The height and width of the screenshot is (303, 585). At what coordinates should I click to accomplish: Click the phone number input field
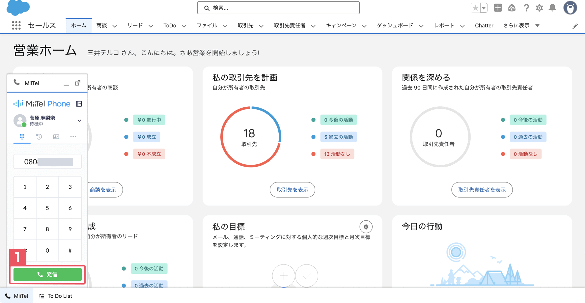pos(47,161)
